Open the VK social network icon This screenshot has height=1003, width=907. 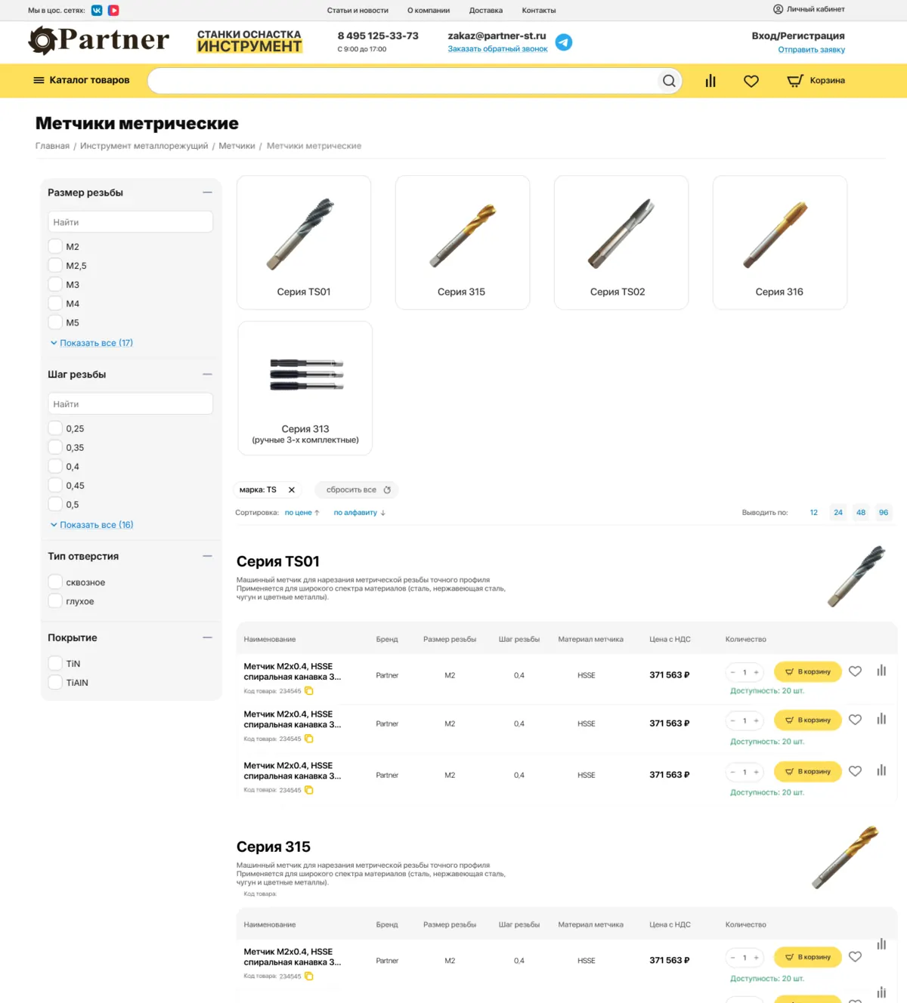[x=97, y=11]
